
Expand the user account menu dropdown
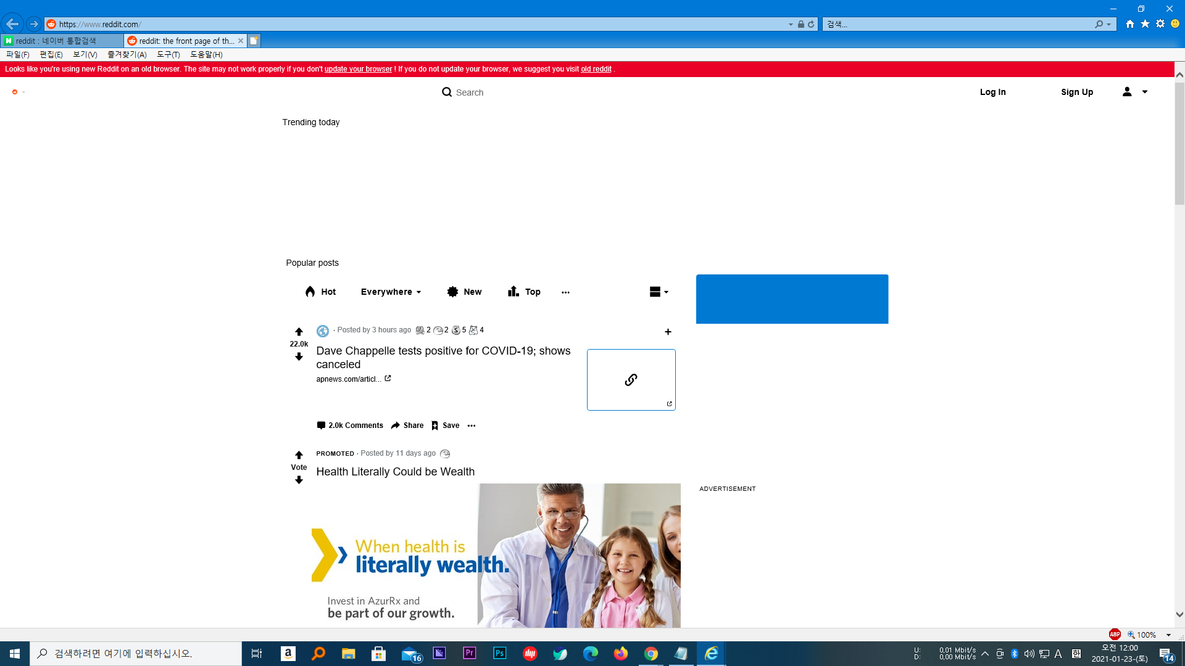1135,92
